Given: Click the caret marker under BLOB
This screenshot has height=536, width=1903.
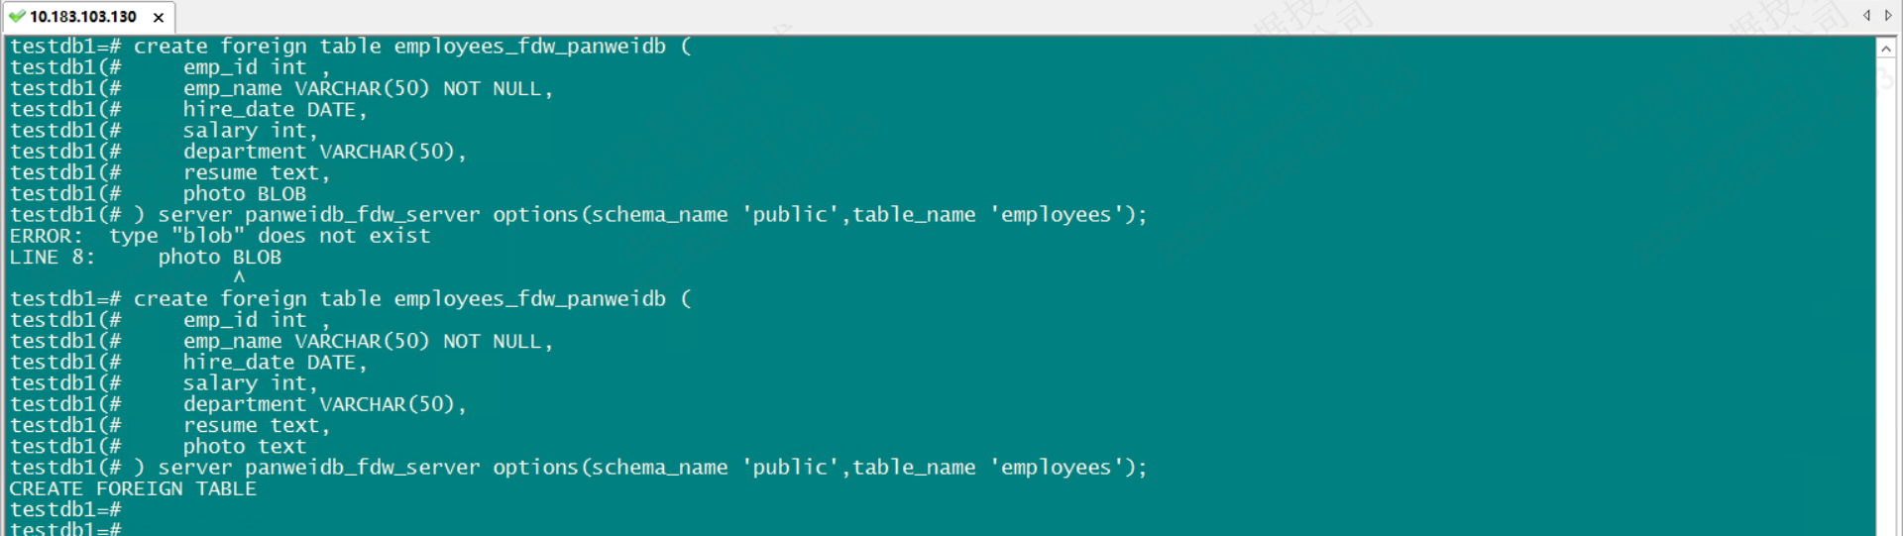Looking at the screenshot, I should click(239, 277).
